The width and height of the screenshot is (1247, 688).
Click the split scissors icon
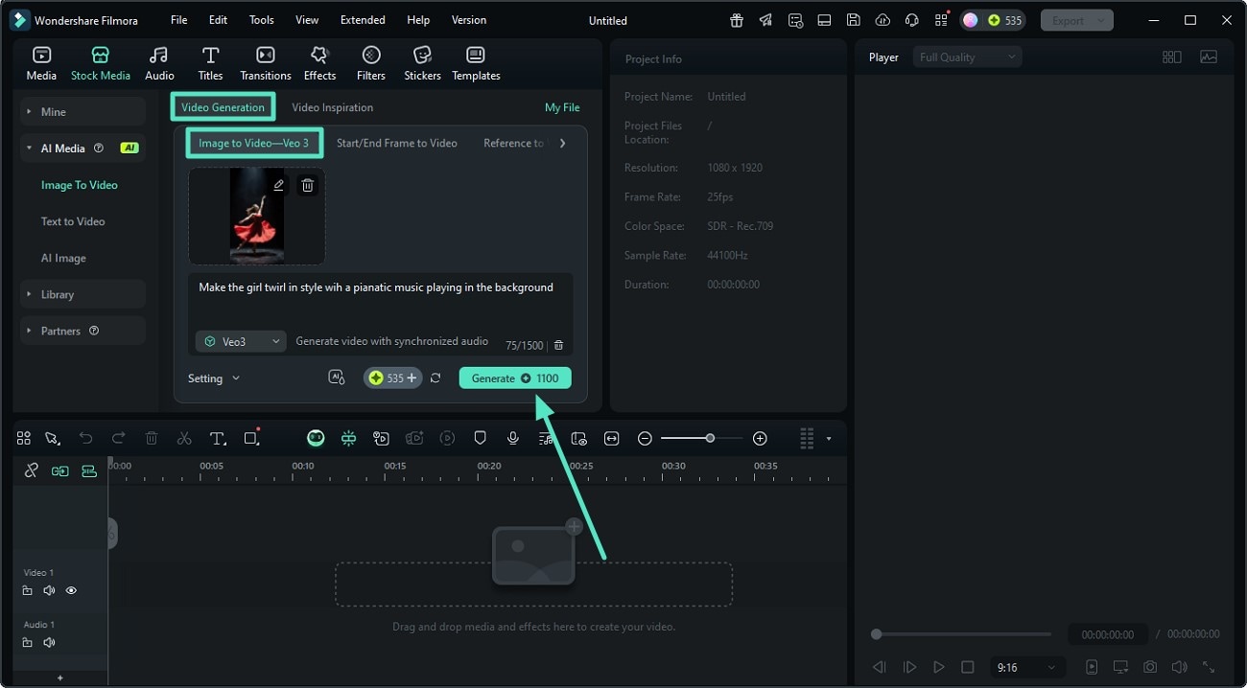click(x=184, y=438)
